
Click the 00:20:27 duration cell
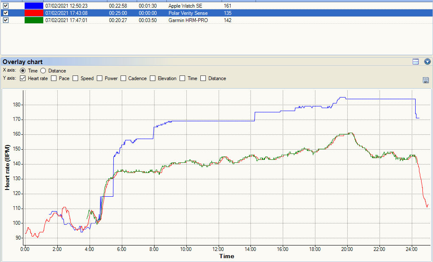click(118, 20)
